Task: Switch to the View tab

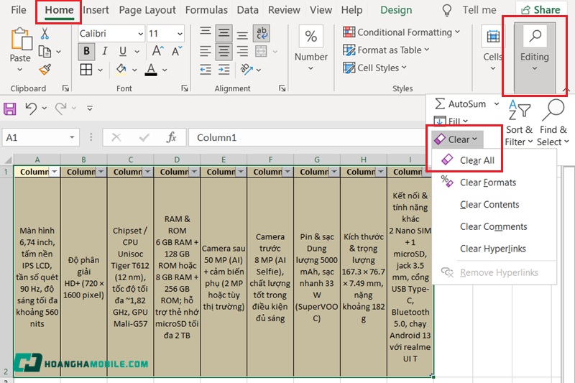Action: tap(321, 10)
